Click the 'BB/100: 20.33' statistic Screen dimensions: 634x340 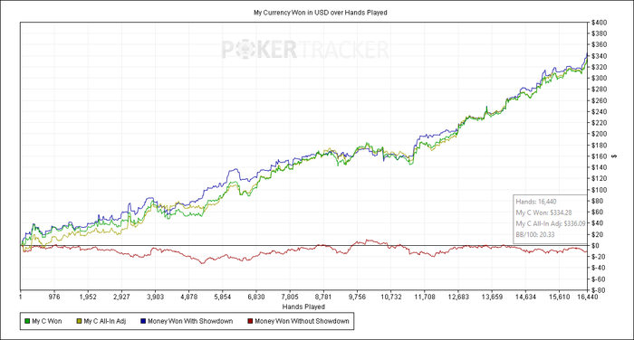coord(535,234)
